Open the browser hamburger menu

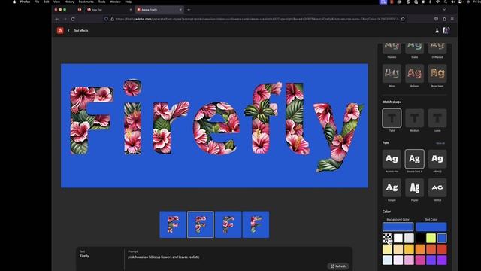coord(452,19)
